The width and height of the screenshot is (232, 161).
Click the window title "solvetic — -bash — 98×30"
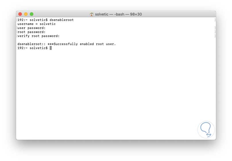[119, 14]
